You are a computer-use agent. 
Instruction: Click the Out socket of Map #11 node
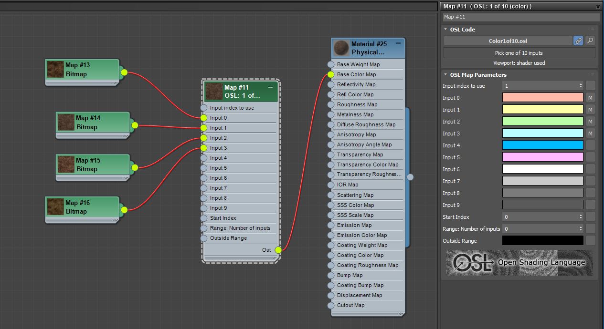(278, 250)
